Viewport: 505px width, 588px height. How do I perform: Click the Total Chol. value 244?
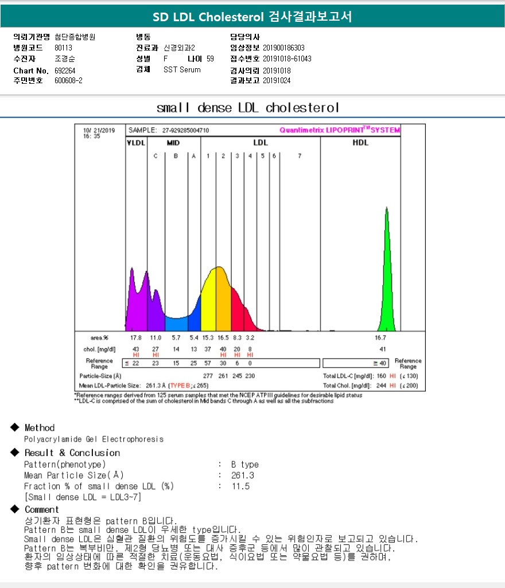380,385
